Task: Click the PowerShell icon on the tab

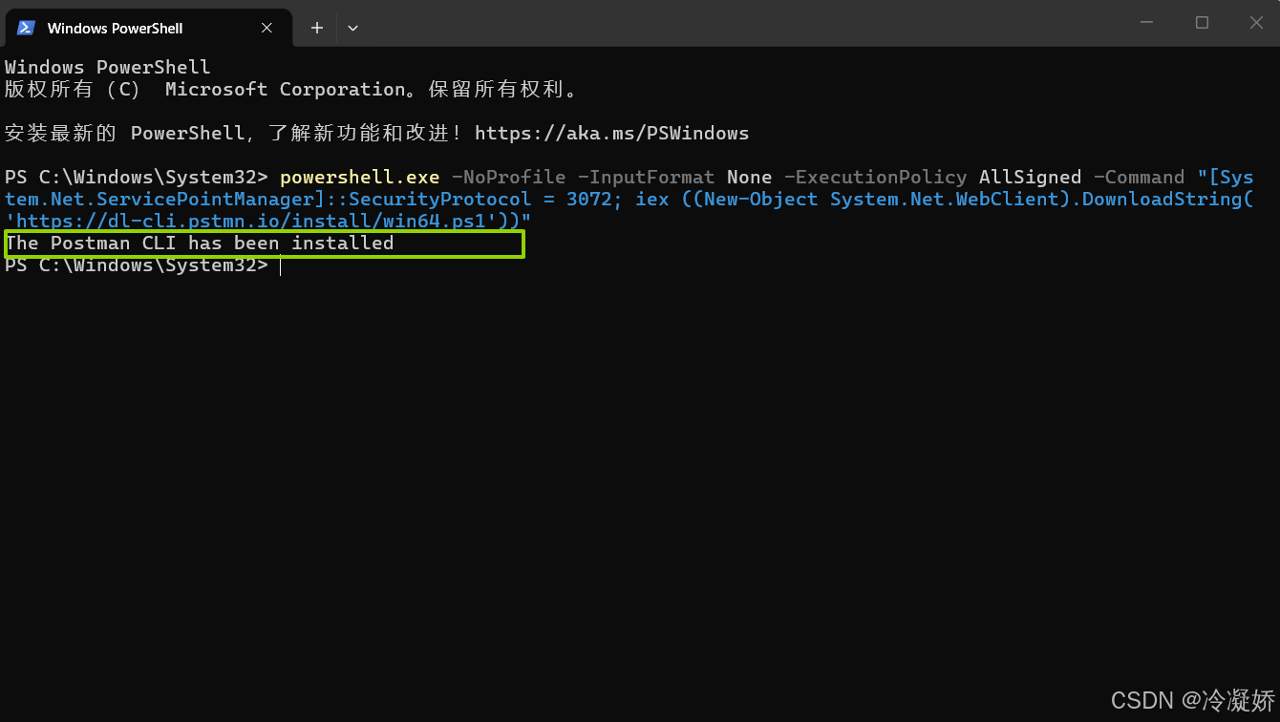Action: coord(27,28)
